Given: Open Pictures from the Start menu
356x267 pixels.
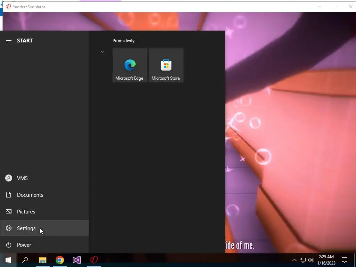Looking at the screenshot, I should tap(44, 212).
